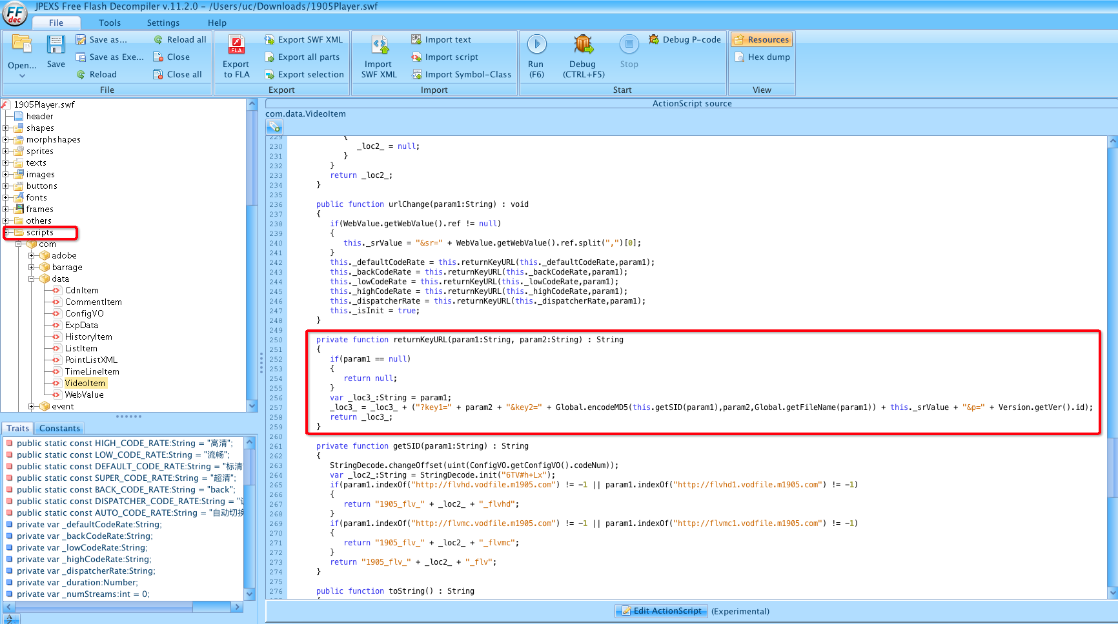Click getSID function declaration line
The height and width of the screenshot is (624, 1118).
pos(422,445)
